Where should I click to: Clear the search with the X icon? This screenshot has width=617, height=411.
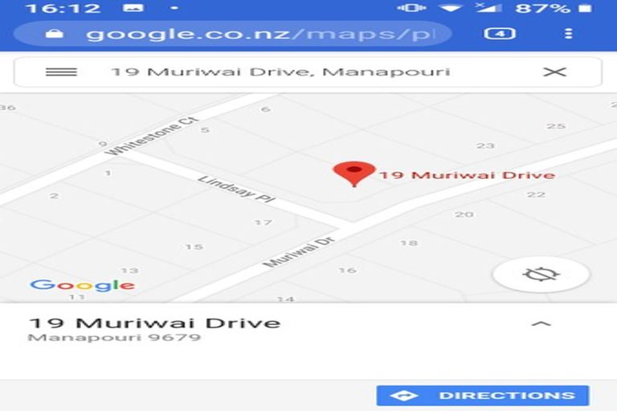click(x=554, y=72)
